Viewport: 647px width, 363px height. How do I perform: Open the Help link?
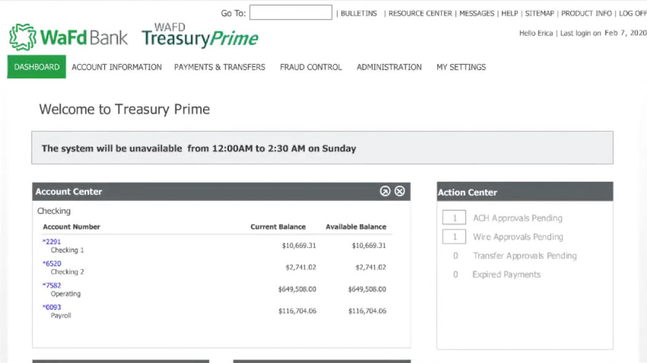coord(509,14)
